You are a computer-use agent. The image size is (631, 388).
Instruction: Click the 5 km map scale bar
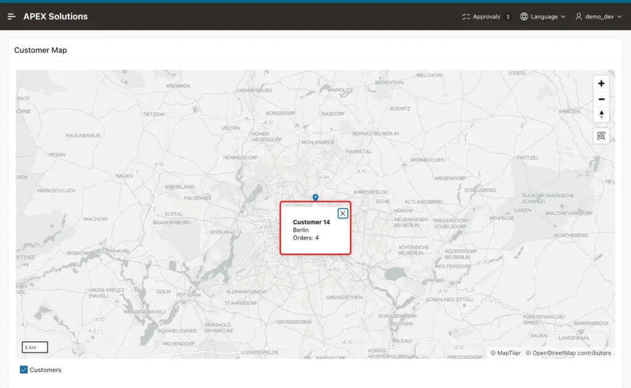click(x=35, y=347)
